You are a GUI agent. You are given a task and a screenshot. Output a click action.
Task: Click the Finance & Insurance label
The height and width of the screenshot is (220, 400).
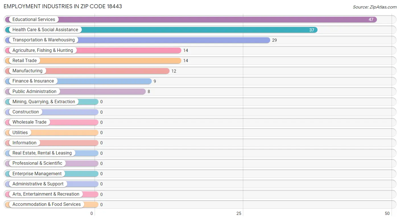(x=33, y=81)
